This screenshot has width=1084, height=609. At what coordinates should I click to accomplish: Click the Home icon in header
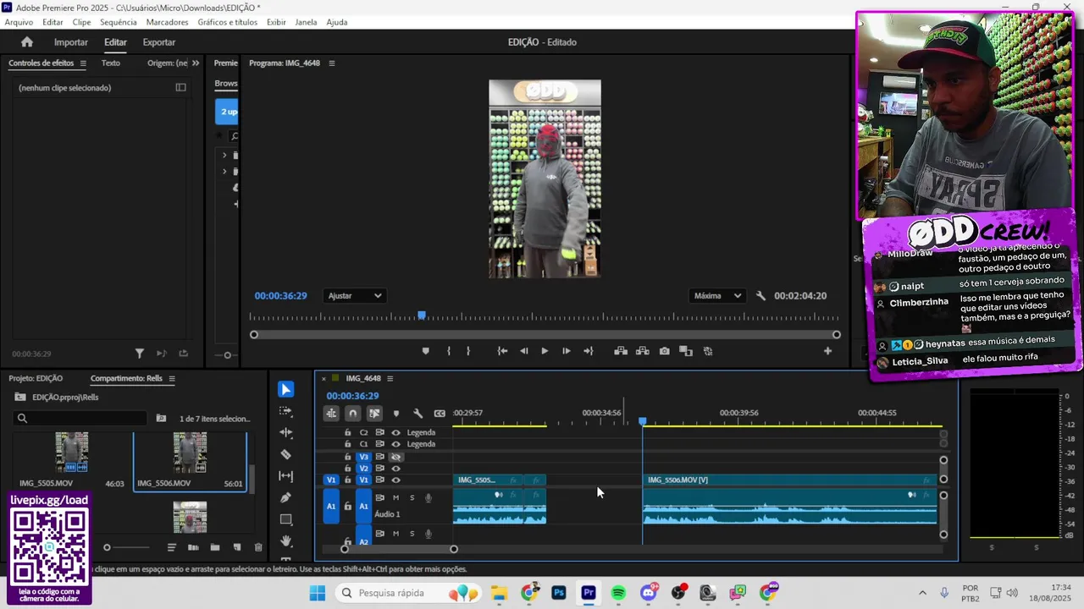[27, 42]
